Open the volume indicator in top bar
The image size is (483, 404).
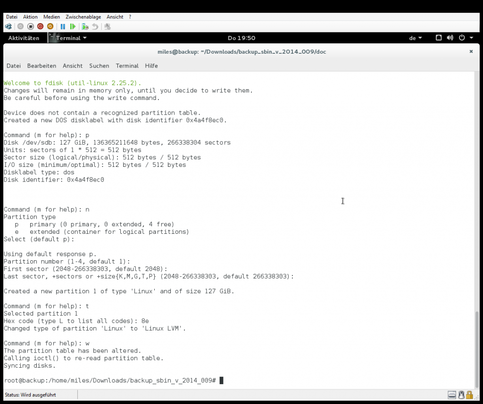[x=450, y=38]
